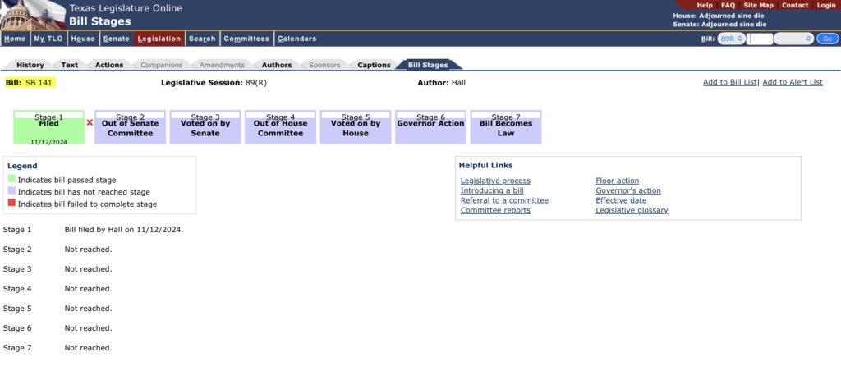Expand the empty bill type dropdown
841x380 pixels.
click(x=793, y=39)
